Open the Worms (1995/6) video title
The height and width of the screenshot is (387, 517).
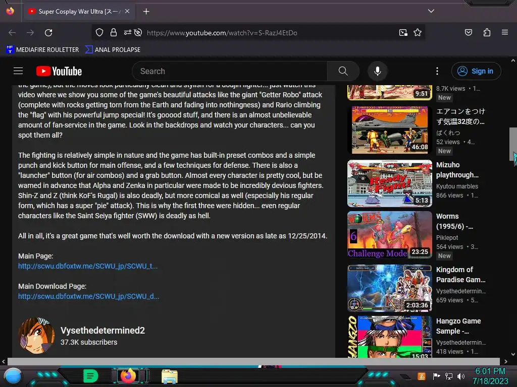(x=454, y=221)
